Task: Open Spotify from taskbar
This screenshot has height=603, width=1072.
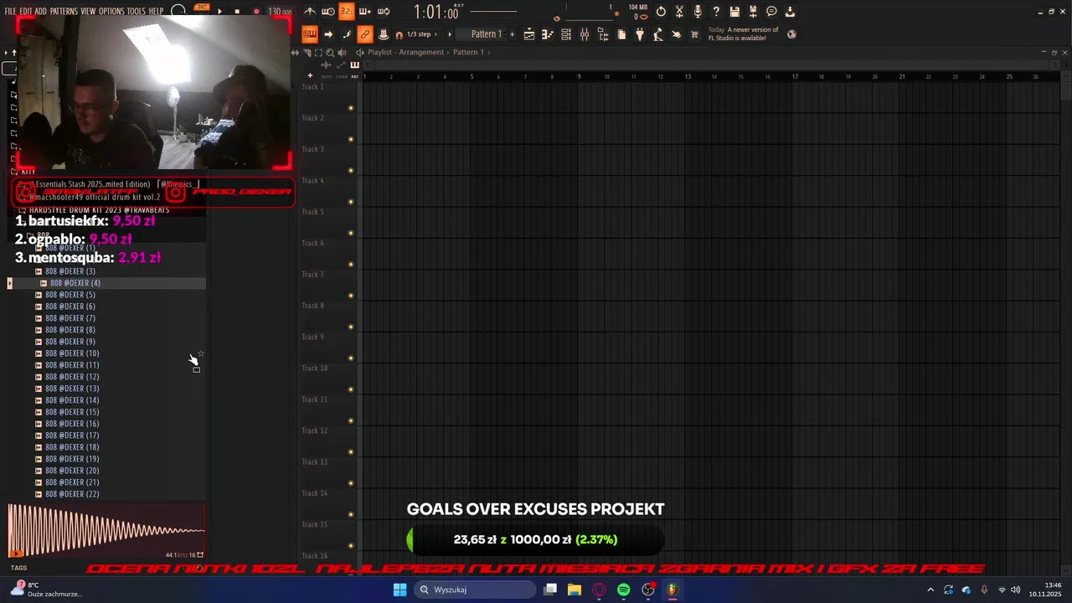Action: pos(623,590)
